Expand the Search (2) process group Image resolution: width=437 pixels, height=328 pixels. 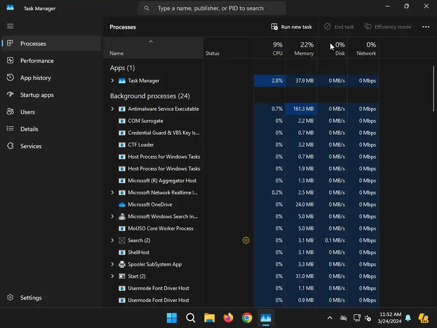[x=112, y=240]
